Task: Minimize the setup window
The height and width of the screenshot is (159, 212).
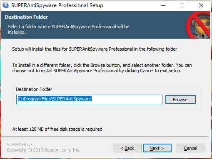Action: [x=163, y=5]
